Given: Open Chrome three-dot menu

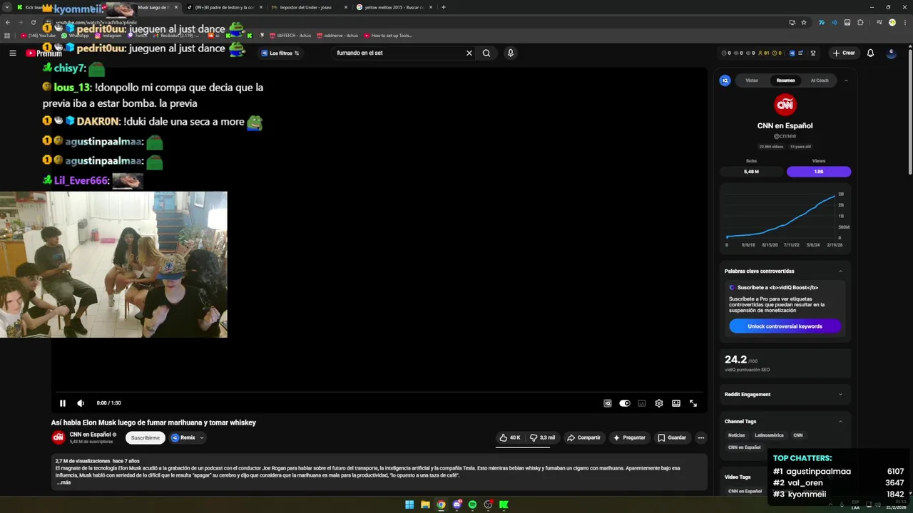Looking at the screenshot, I should [904, 22].
